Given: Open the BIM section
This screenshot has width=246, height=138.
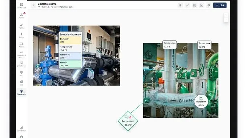Looking at the screenshot, I should [21, 83].
